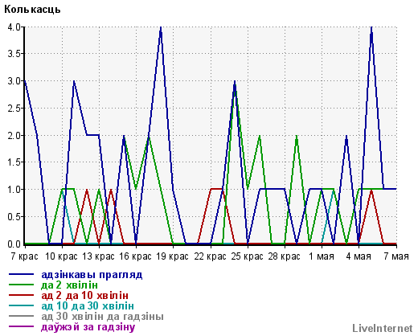Click x-axis label "16 крас"
This screenshot has width=418, height=336.
click(136, 256)
